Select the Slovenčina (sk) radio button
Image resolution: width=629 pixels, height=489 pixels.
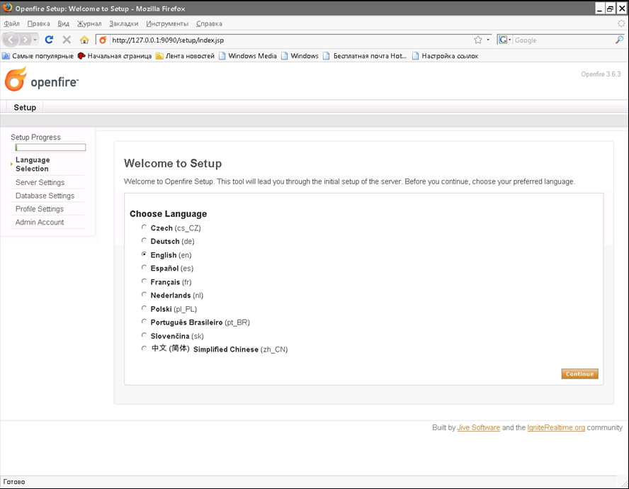144,335
